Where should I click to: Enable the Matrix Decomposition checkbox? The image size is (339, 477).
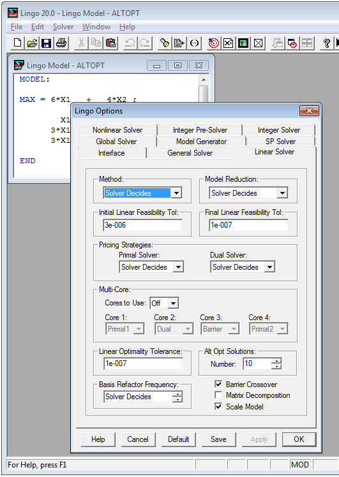(218, 395)
